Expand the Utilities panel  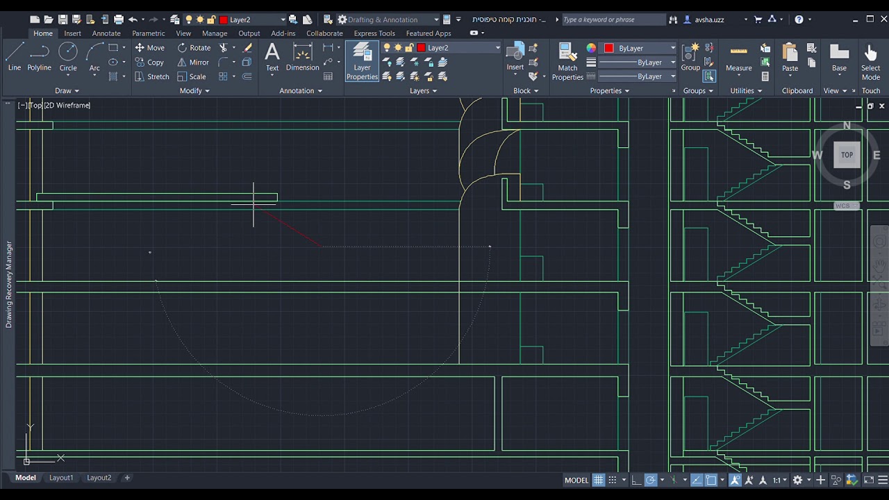(x=746, y=91)
